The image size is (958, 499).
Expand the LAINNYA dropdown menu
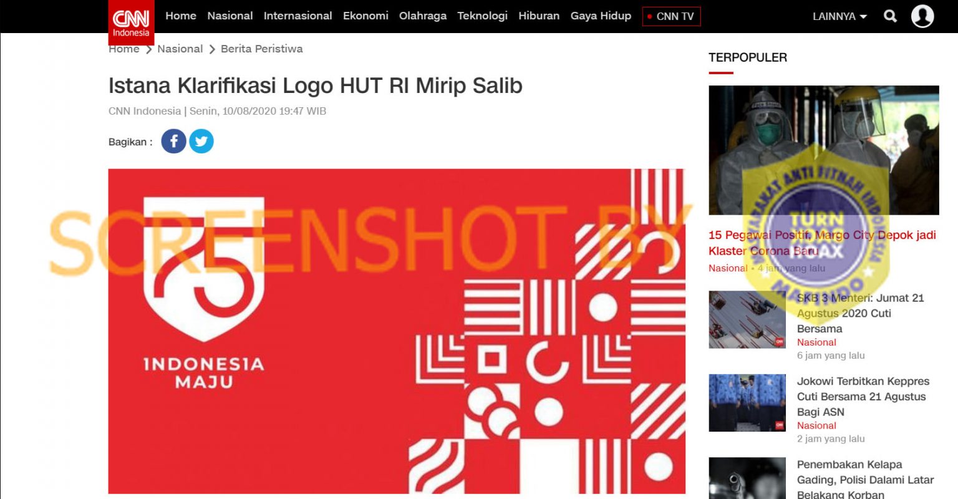click(839, 17)
